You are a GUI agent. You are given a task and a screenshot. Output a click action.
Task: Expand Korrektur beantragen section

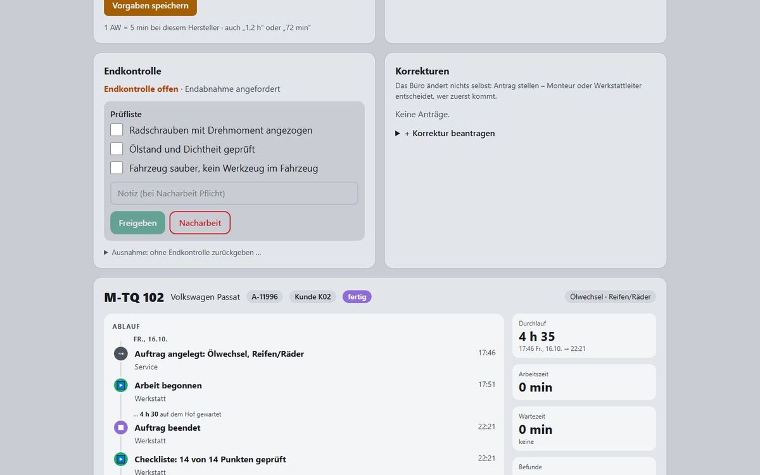(x=445, y=134)
